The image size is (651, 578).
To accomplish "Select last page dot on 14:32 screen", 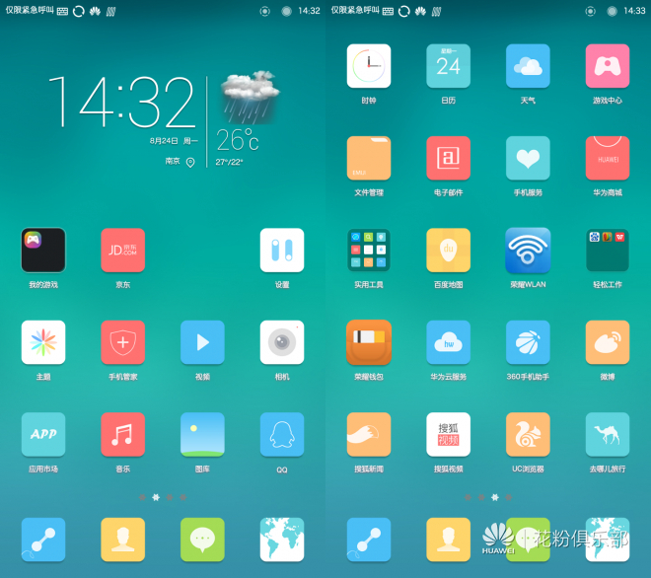I will pos(183,497).
